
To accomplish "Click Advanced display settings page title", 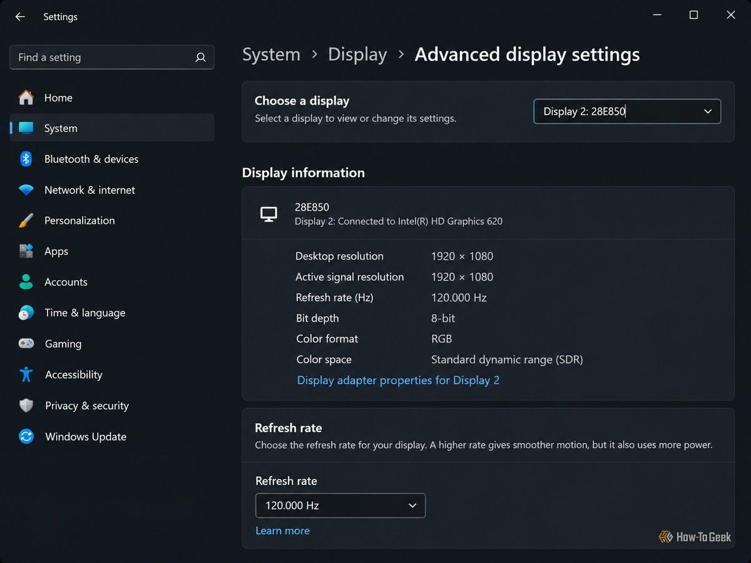I will pos(527,54).
